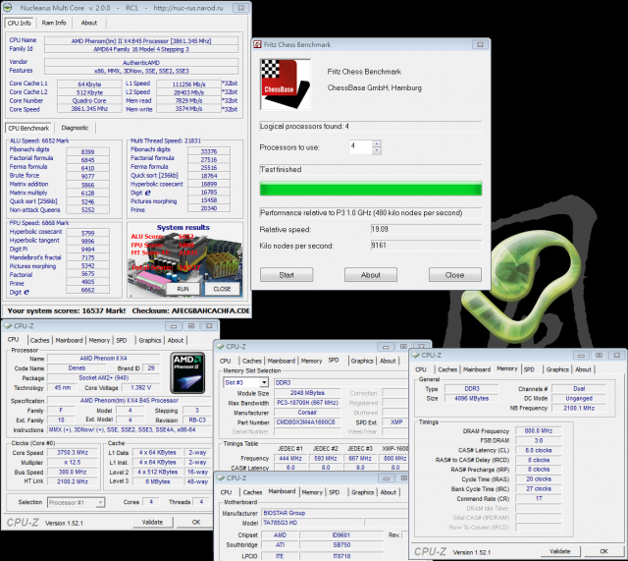The image size is (628, 561).
Task: Click the About button in Fritz Chess Benchmark
Action: pyautogui.click(x=371, y=275)
